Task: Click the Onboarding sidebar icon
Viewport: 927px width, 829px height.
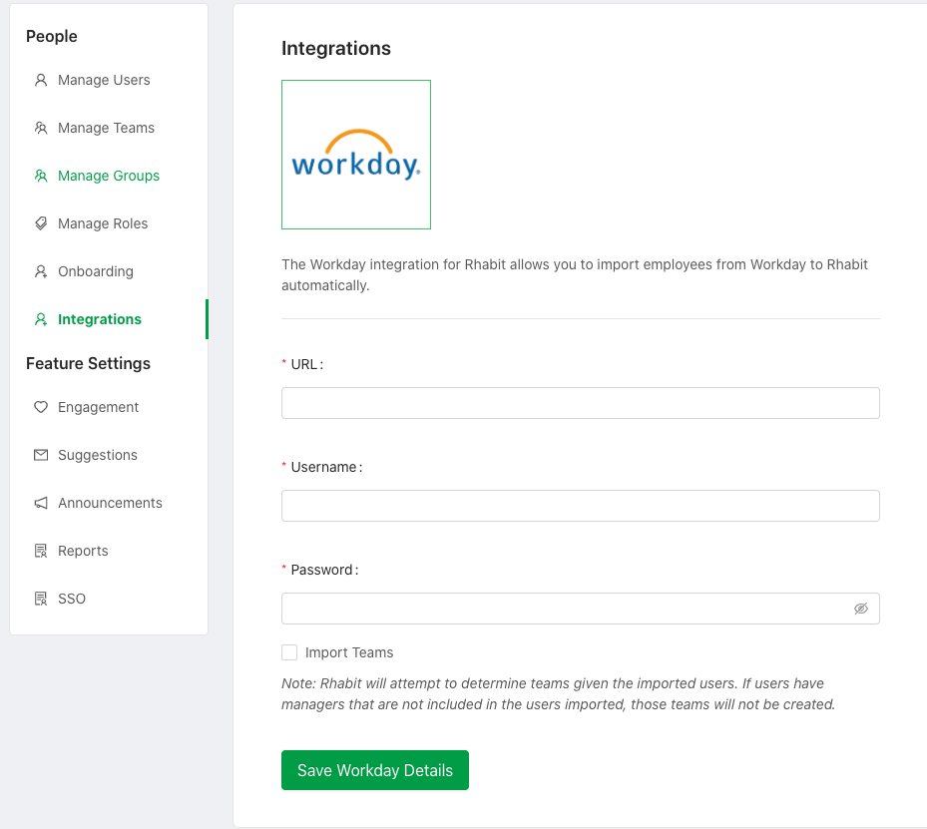Action: (x=41, y=271)
